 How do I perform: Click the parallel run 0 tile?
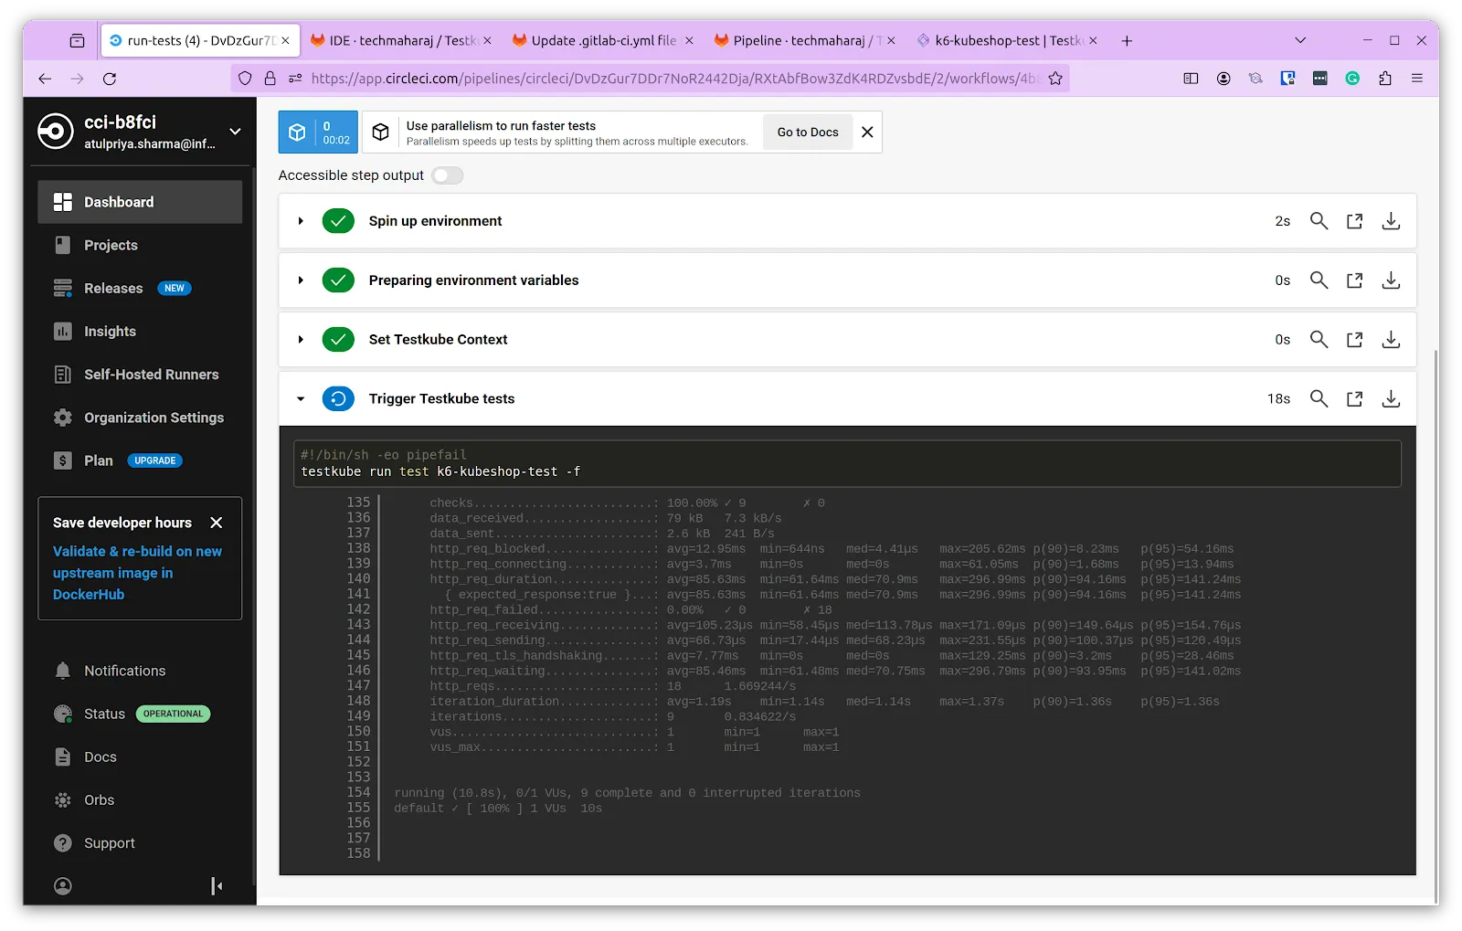(x=319, y=132)
